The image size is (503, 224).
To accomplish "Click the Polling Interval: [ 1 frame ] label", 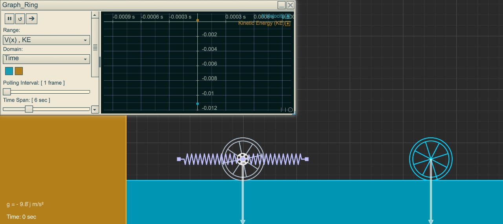I will pyautogui.click(x=34, y=83).
